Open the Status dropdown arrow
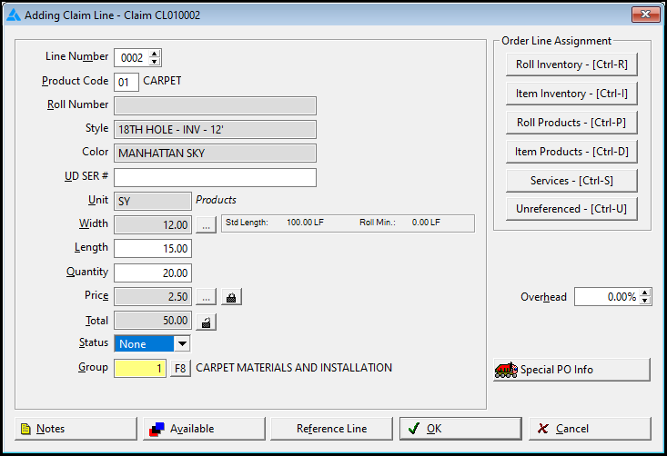The image size is (667, 456). 182,343
